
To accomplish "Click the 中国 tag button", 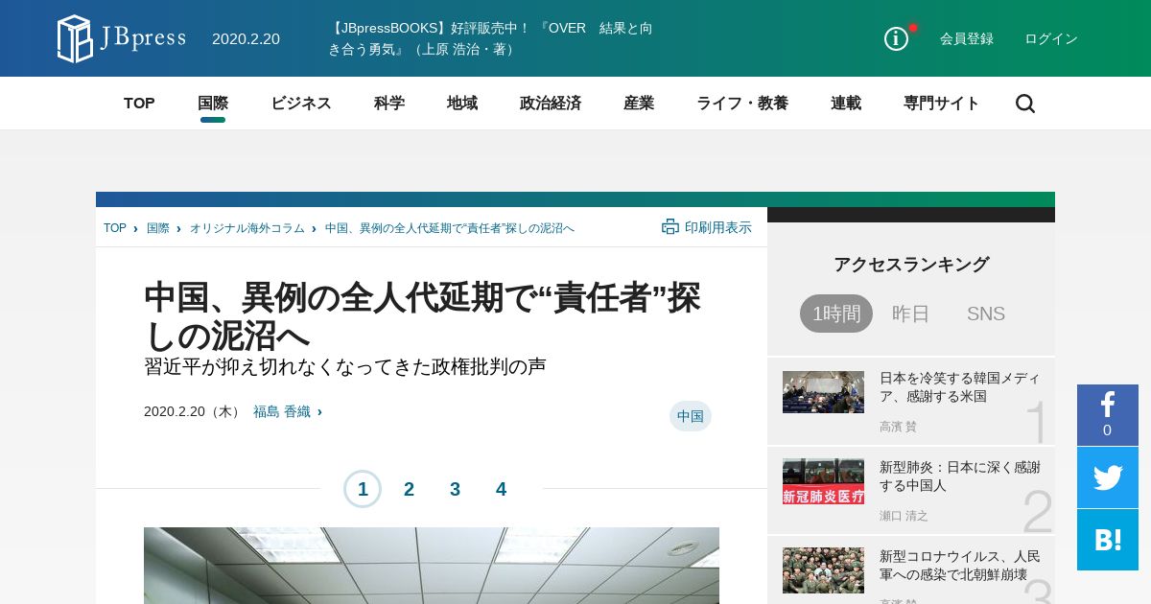I will [691, 416].
